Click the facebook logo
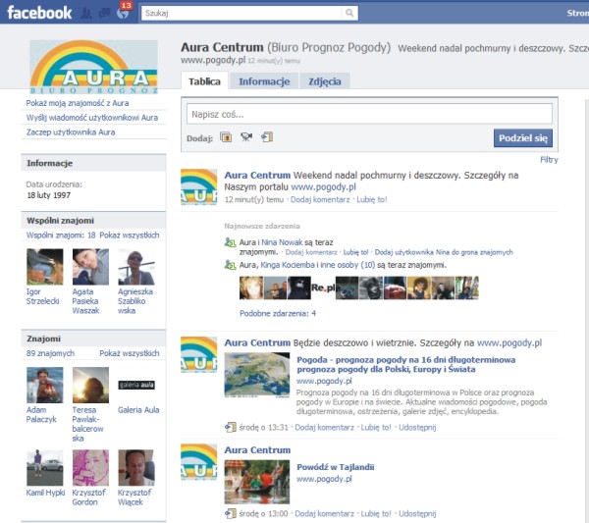Image resolution: width=589 pixels, height=523 pixels. 39,13
